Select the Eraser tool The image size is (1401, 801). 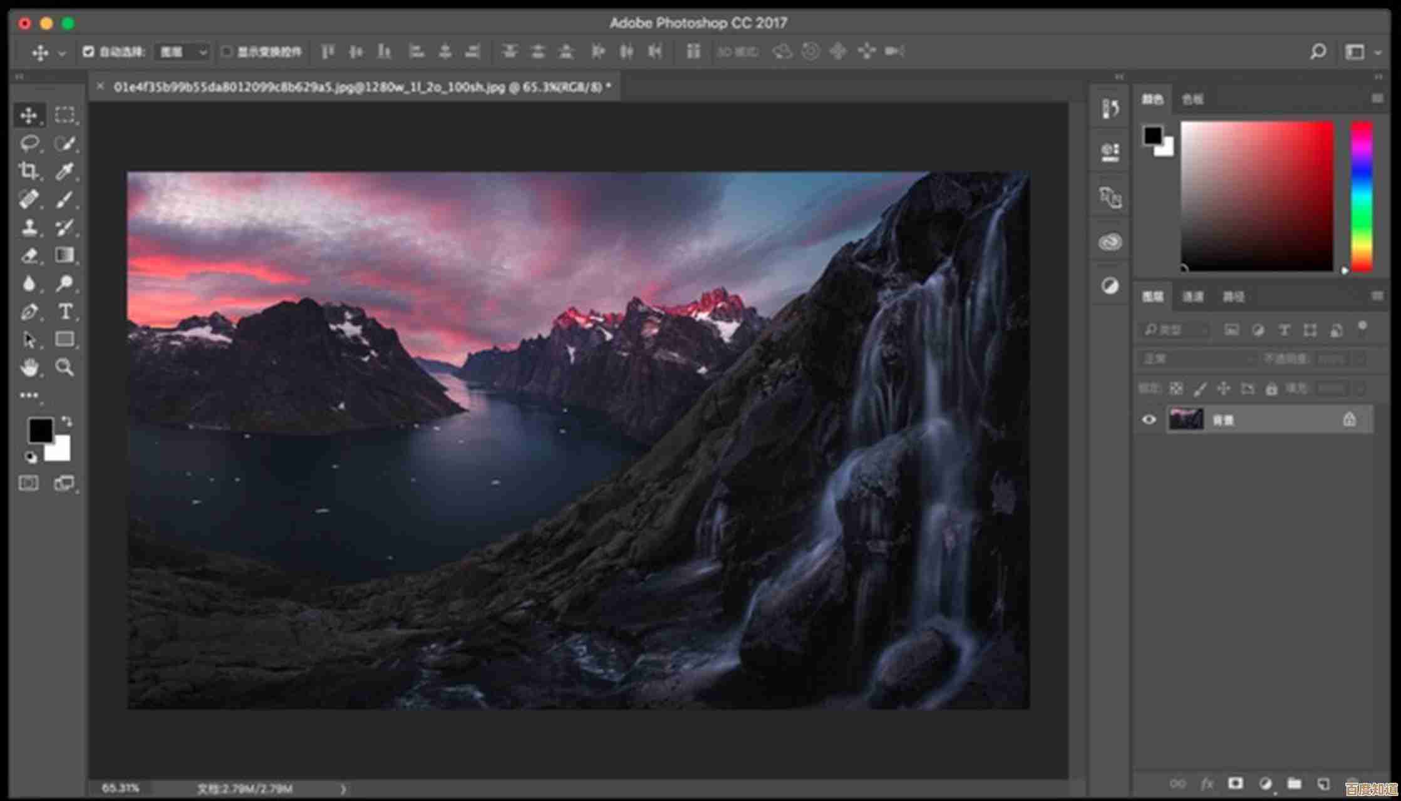coord(28,255)
